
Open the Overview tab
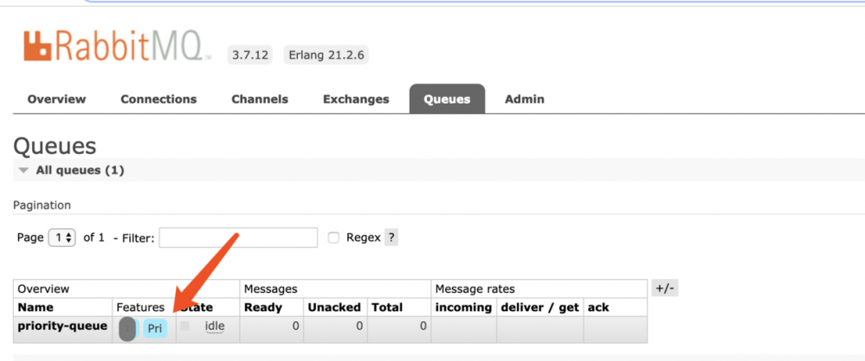click(x=57, y=99)
